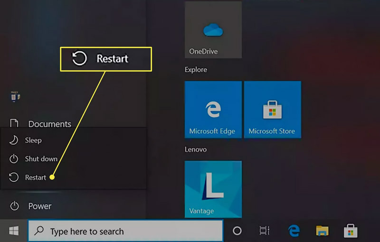Open the Microsoft Store tile
This screenshot has height=242, width=380.
tap(273, 110)
